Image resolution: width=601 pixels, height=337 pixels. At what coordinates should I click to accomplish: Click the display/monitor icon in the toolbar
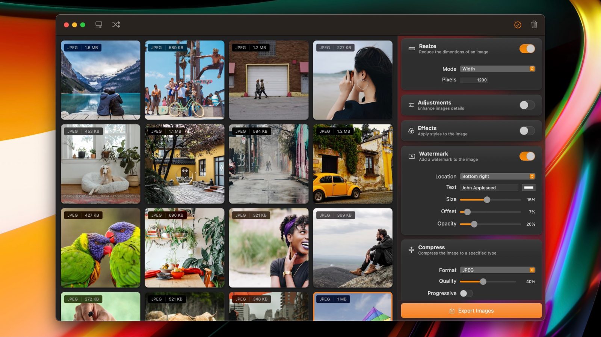99,25
